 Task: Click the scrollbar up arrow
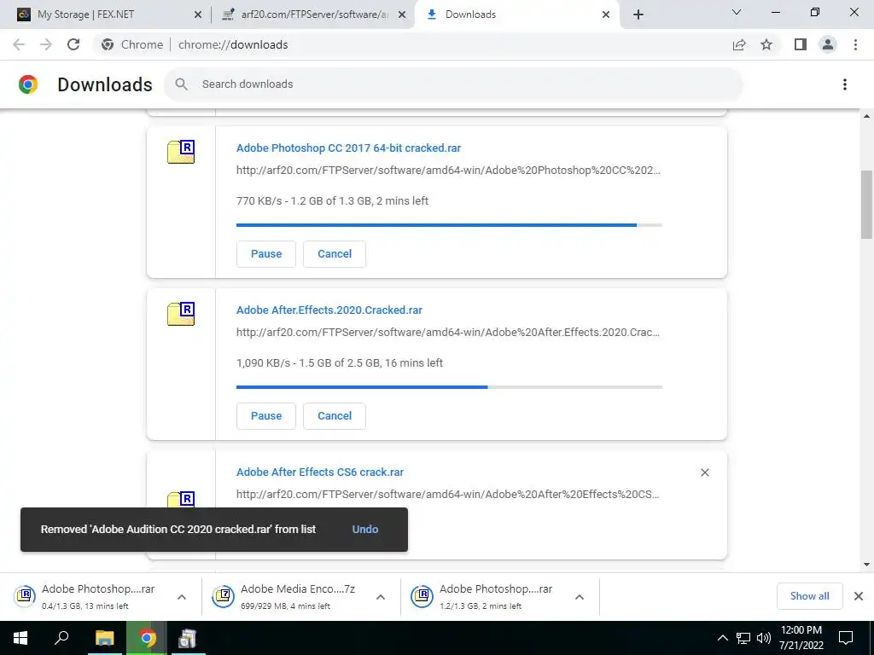click(866, 116)
